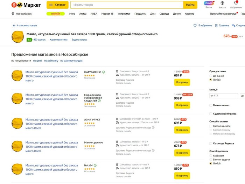Enable 'С доставкой Яндекса' filter checkbox
The height and width of the screenshot is (184, 245).
tap(211, 113)
